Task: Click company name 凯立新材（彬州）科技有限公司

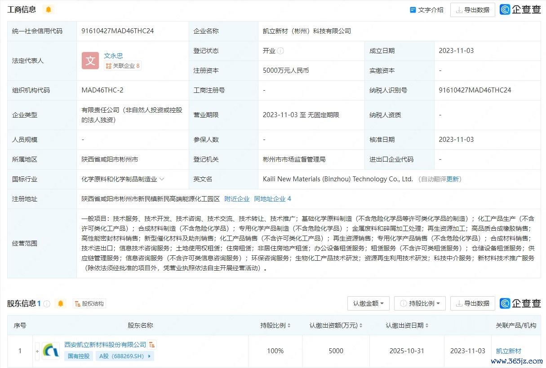Action: tap(307, 31)
